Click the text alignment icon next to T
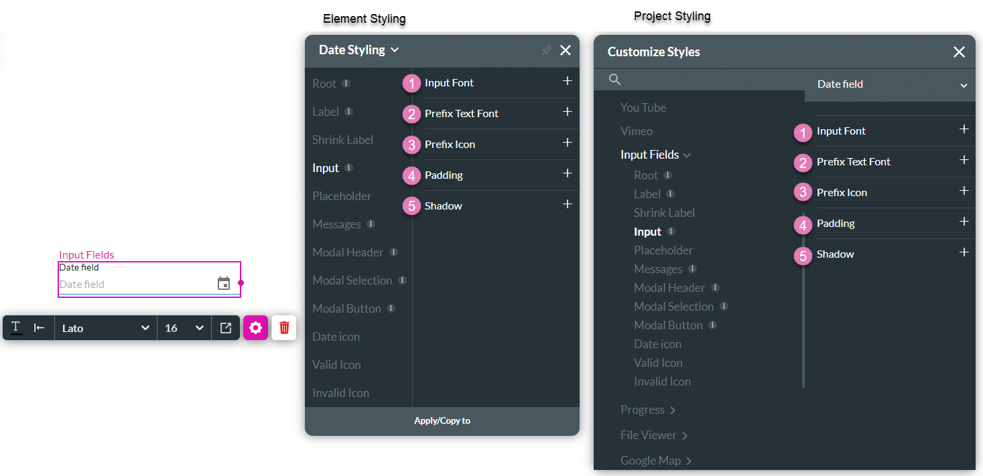Screen dimensions: 983x476 [x=40, y=327]
